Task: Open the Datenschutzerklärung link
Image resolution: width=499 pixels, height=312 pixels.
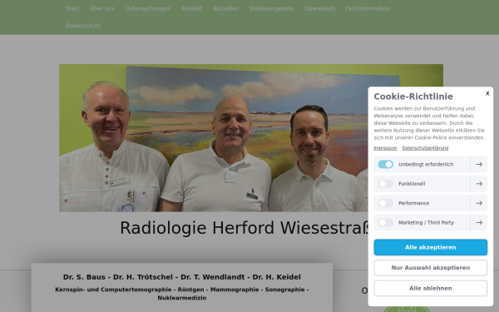Action: pos(425,148)
